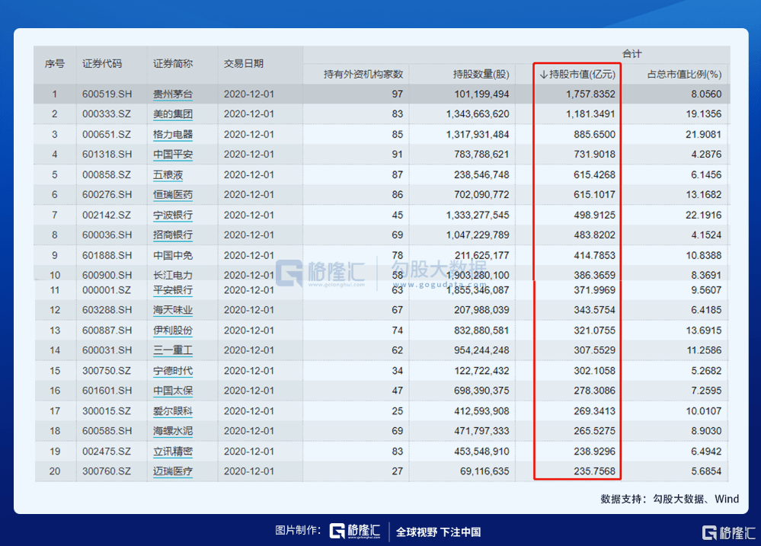The width and height of the screenshot is (761, 546).
Task: Click institution count 97 for 贵州茅台
Action: tap(398, 94)
